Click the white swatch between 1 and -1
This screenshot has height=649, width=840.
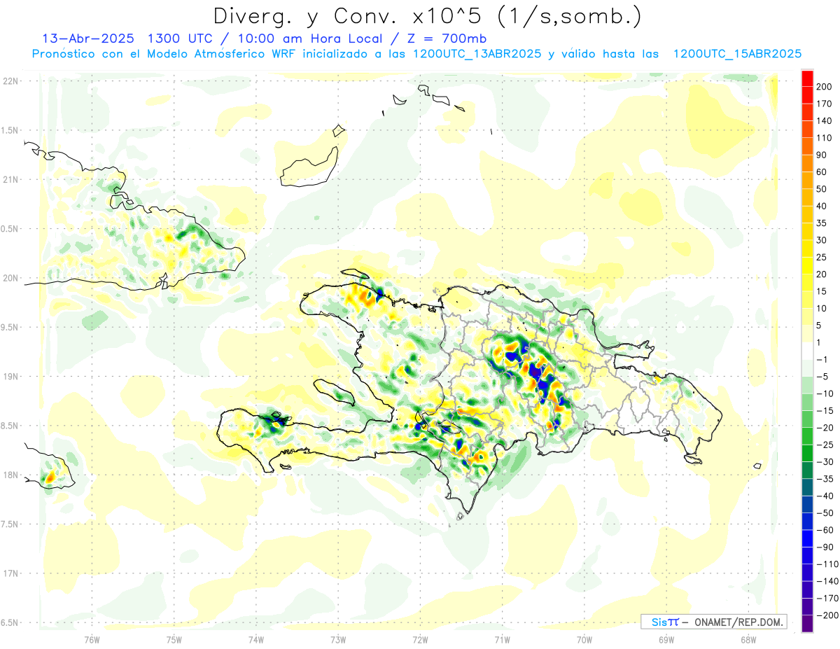coord(808,351)
